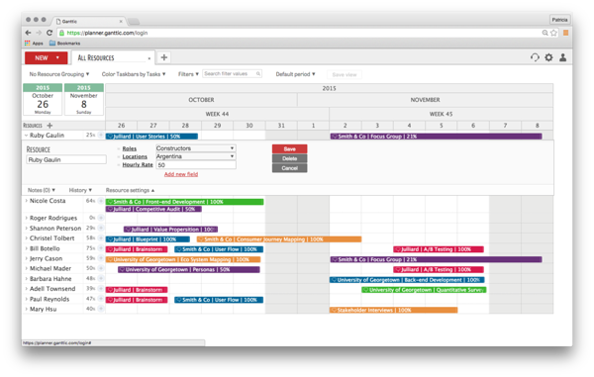Open Locations dropdown showing Argentina
Image resolution: width=594 pixels, height=377 pixels.
pos(196,156)
